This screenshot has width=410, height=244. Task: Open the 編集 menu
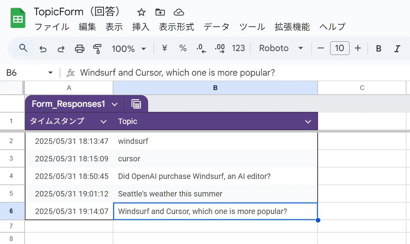point(87,27)
